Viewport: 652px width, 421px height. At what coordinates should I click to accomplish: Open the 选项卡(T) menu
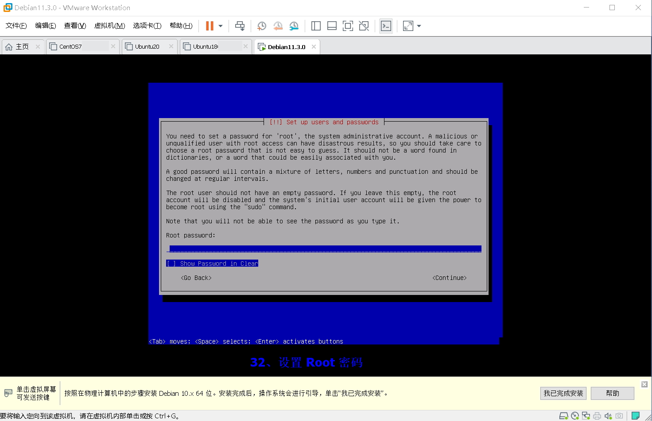[x=147, y=26]
